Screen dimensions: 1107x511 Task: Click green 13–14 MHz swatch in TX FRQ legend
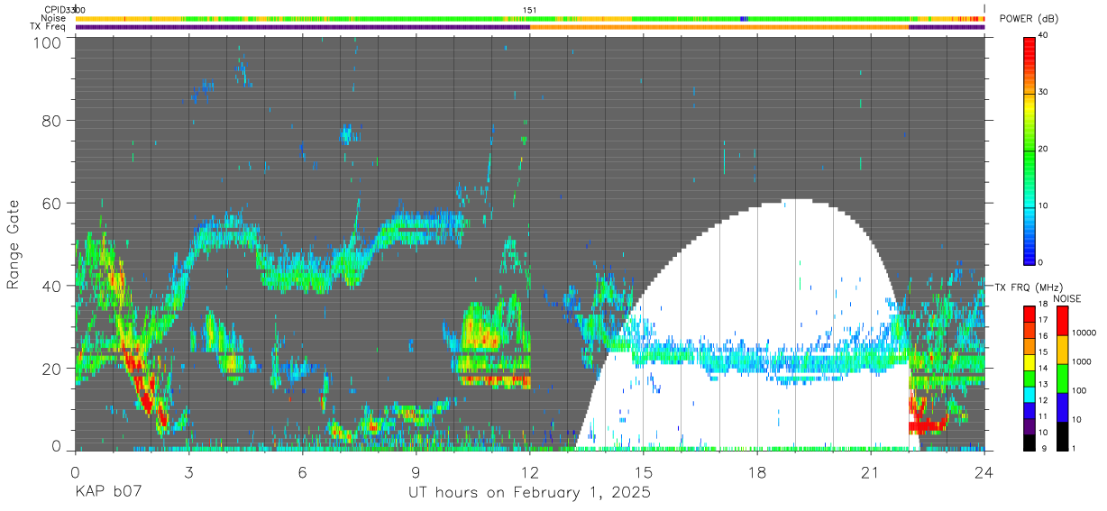point(1029,379)
